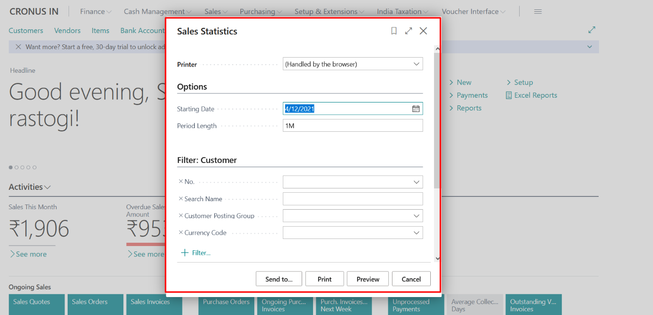
Task: Remove the Customer Posting Group filter
Action: (182, 215)
